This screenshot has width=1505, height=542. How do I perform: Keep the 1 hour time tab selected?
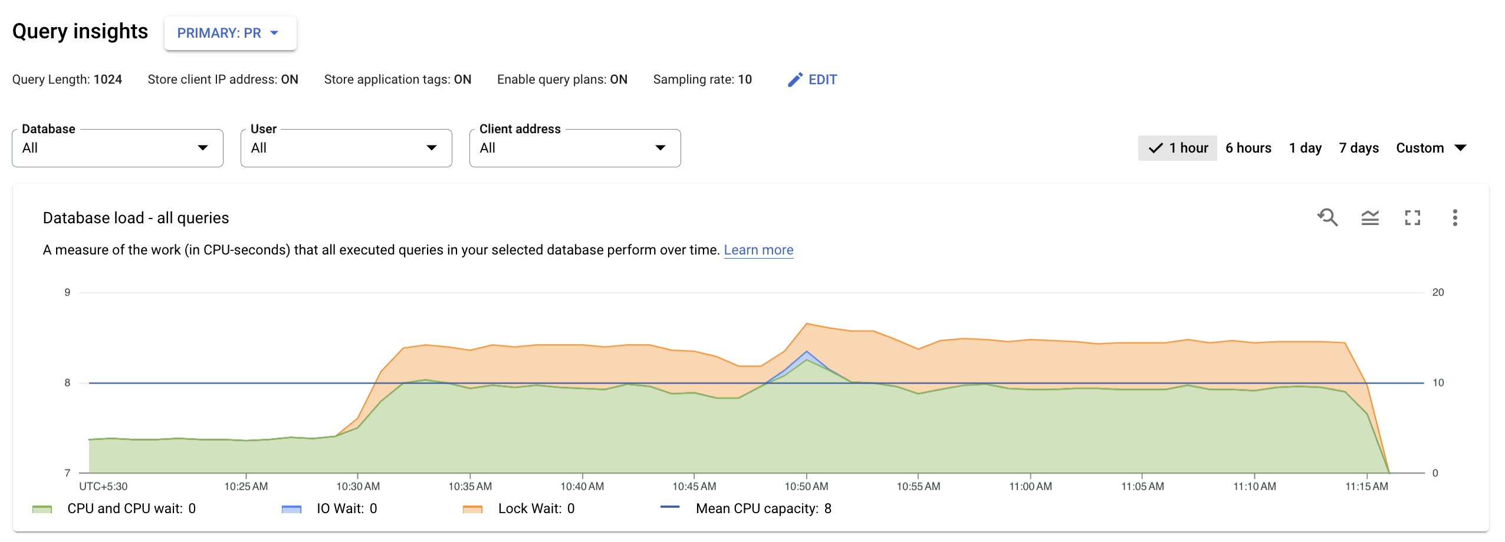[1185, 148]
